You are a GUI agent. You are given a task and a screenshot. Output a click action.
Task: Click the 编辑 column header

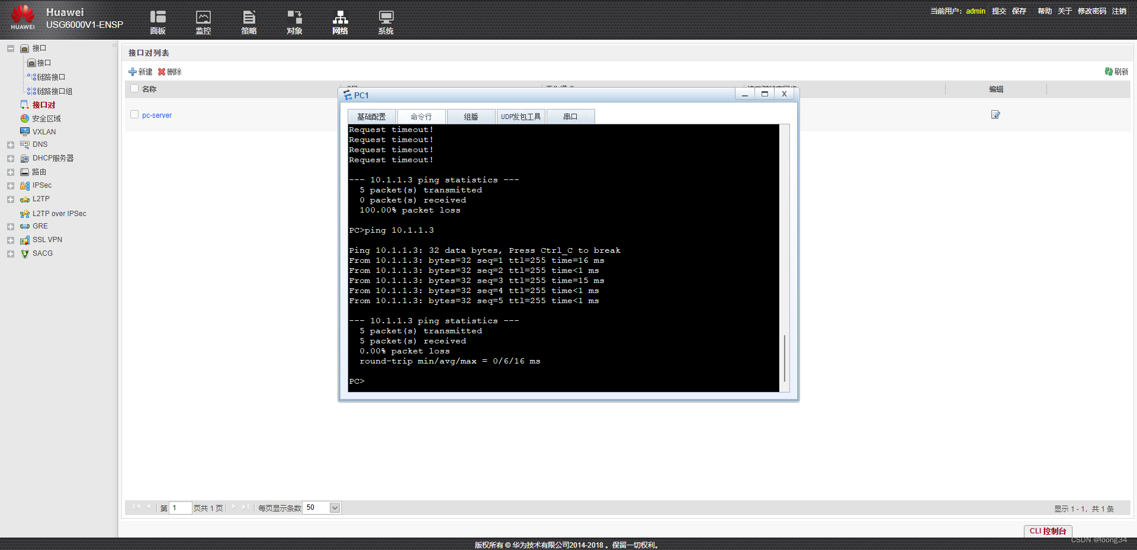click(996, 89)
